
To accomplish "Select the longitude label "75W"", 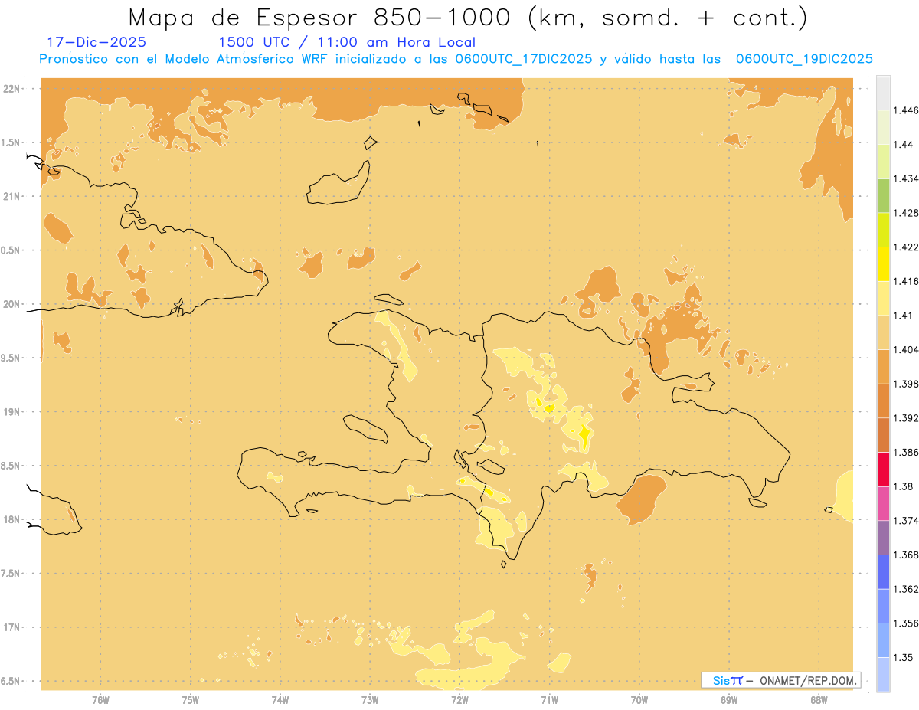I will click(191, 700).
